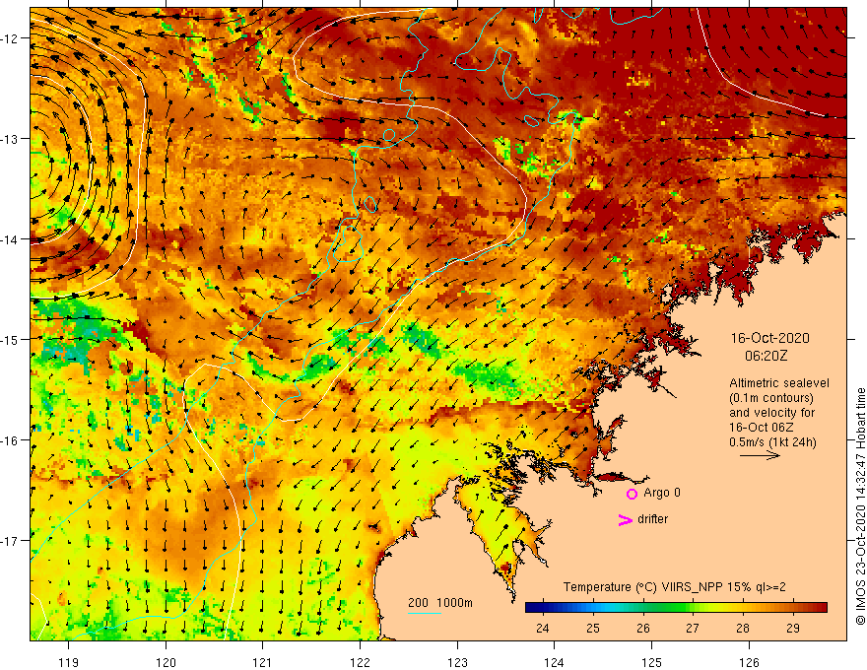Click the -14 latitude axis label
The height and width of the screenshot is (670, 867).
point(8,239)
